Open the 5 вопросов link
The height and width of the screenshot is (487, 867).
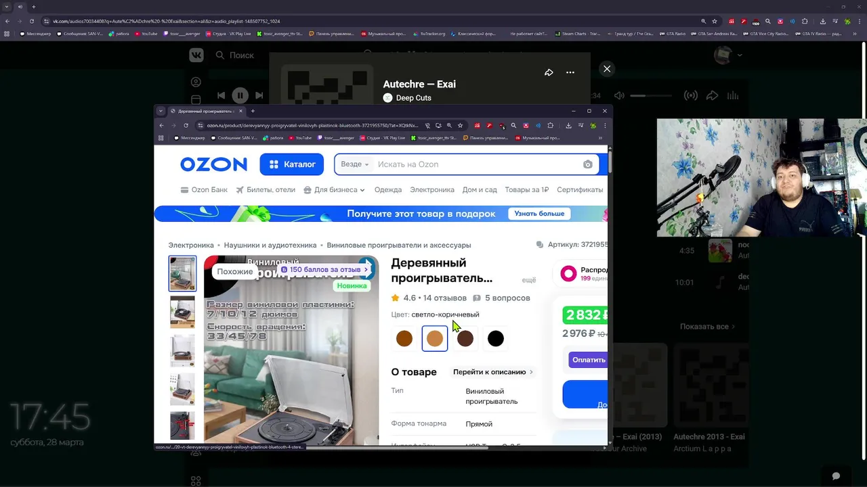tap(502, 298)
